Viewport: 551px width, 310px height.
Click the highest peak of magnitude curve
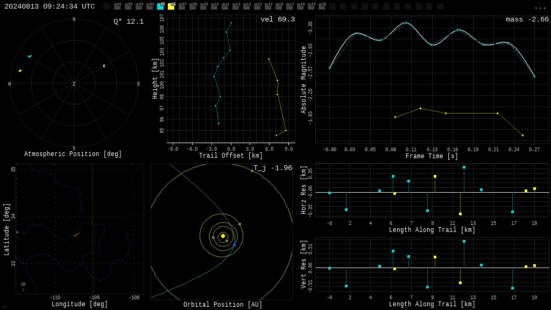(x=407, y=23)
